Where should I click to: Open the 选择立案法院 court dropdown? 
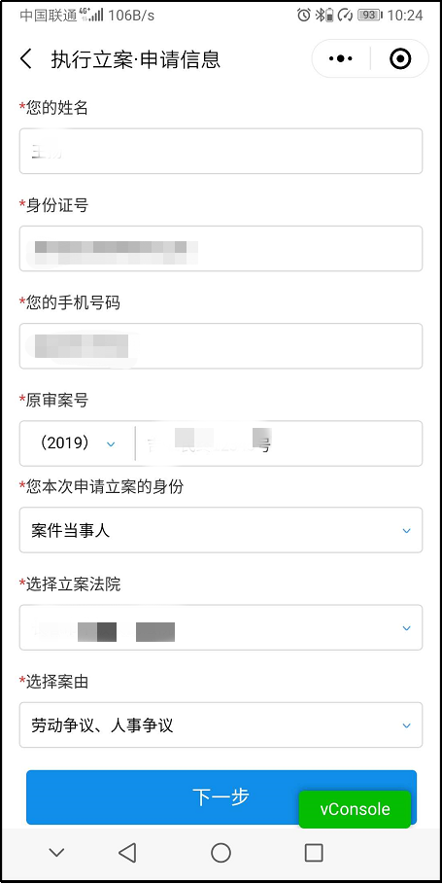[x=221, y=627]
